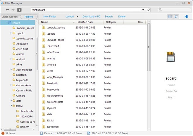Hide the details side panel
Viewport: 193px width, 136px height.
point(186,17)
